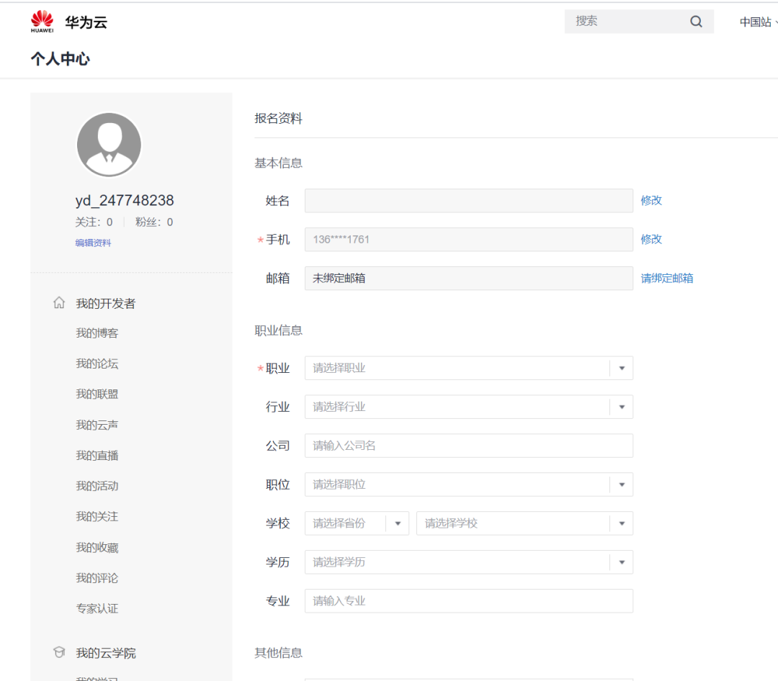Click 请绑定邮箱 link
The image size is (778, 681).
[x=667, y=279]
